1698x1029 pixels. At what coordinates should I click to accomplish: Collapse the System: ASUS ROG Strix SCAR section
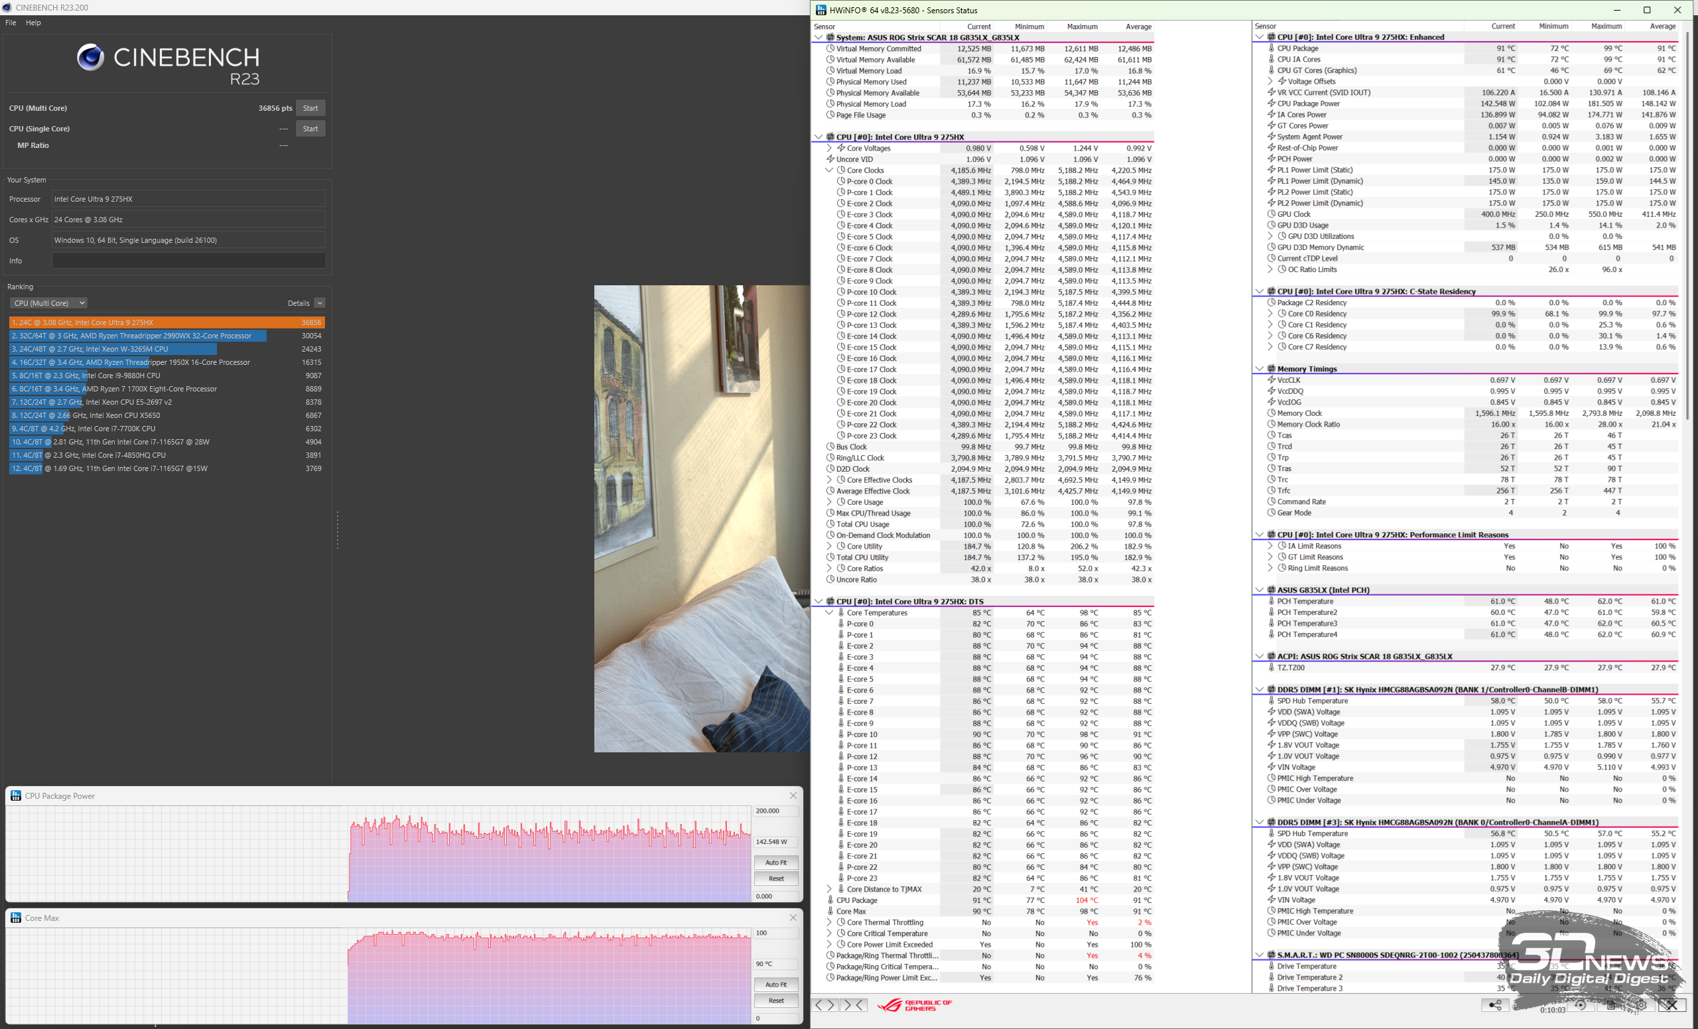(818, 37)
